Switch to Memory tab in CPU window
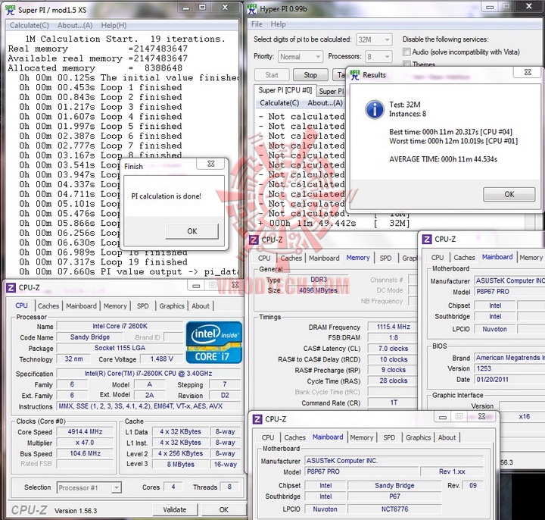The height and width of the screenshot is (520, 545). tap(115, 306)
